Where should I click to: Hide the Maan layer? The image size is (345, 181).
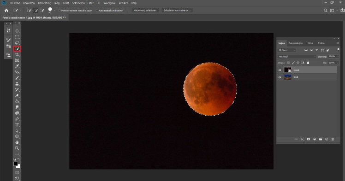coord(280,70)
